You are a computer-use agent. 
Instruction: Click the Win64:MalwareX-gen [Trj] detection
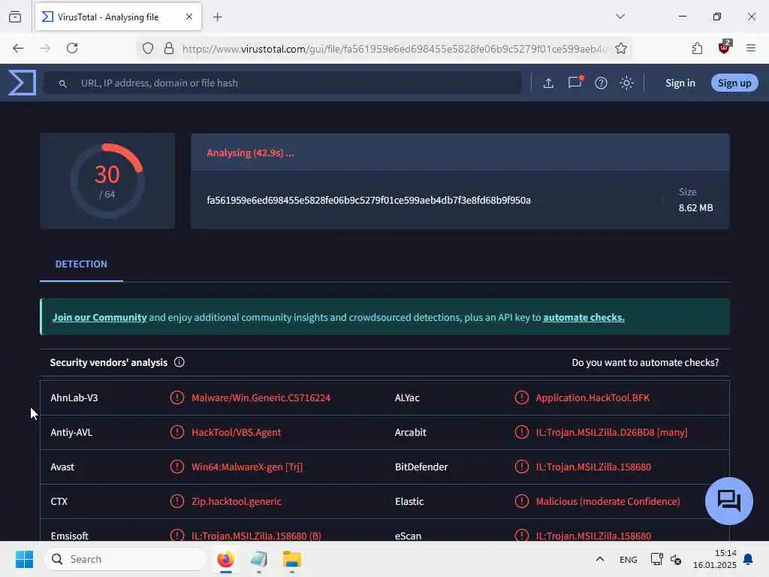pyautogui.click(x=247, y=467)
